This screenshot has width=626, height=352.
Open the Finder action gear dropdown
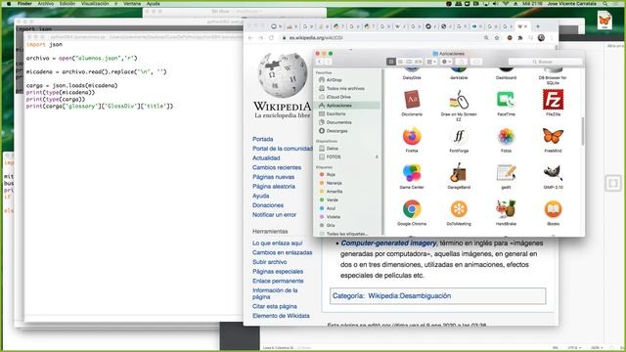(x=446, y=62)
